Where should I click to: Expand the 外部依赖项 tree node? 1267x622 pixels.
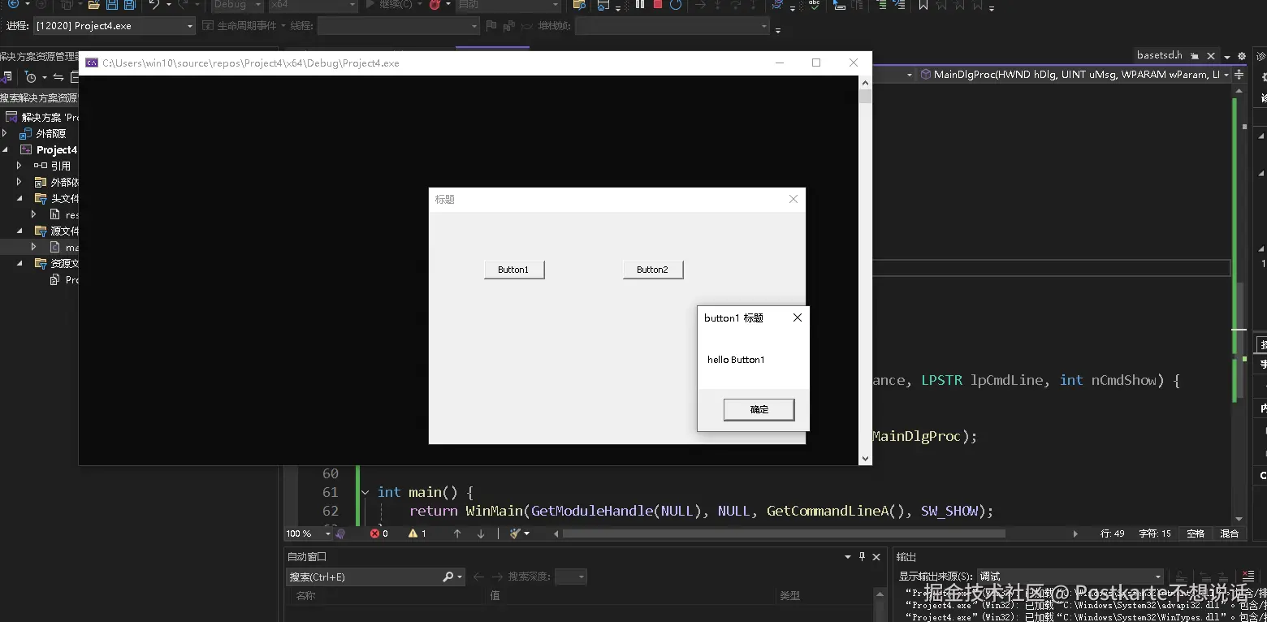[x=19, y=182]
